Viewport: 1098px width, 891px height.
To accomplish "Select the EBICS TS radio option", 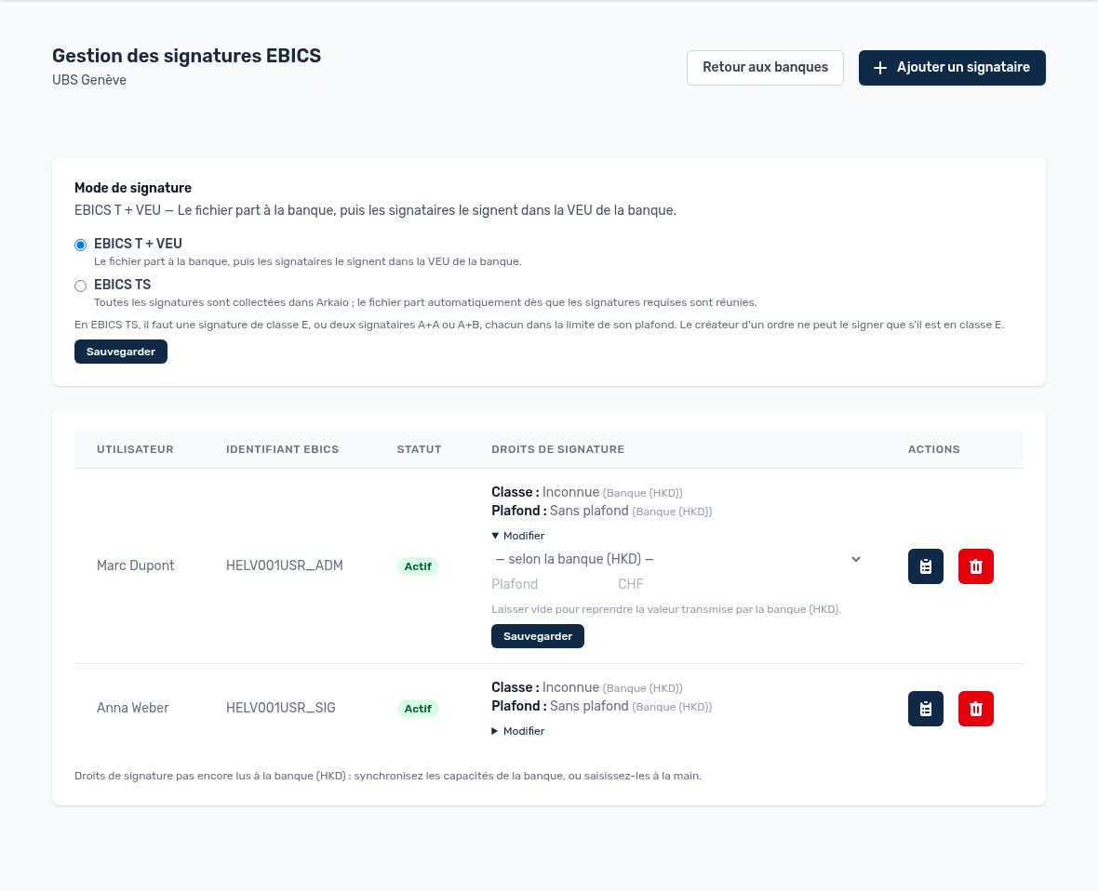I will tap(81, 286).
